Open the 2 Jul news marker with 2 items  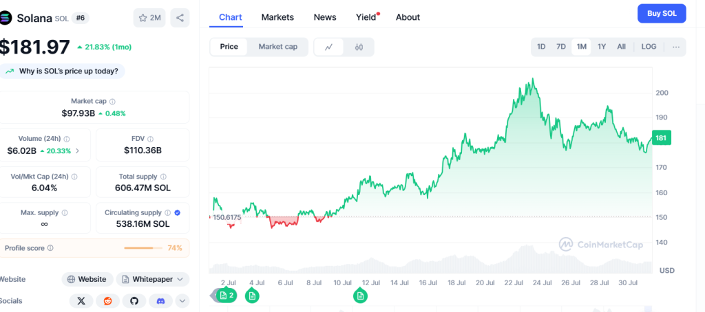pos(227,296)
